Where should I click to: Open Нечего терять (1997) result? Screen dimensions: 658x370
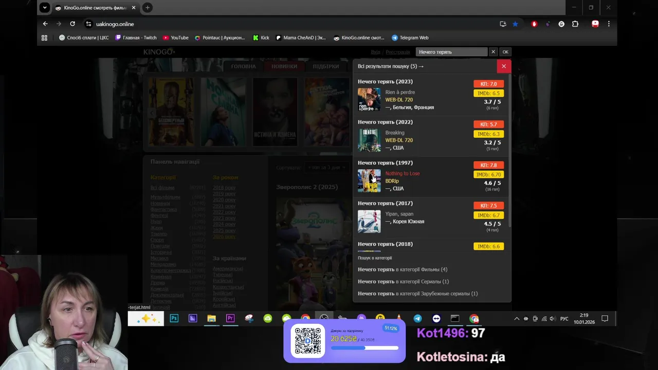385,163
